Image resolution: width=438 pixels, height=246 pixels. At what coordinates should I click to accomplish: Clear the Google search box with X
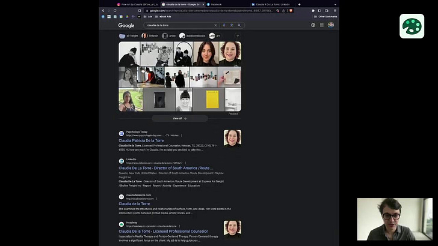pos(215,25)
